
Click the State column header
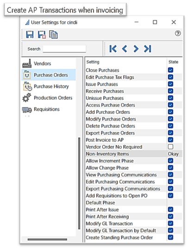[173, 62]
